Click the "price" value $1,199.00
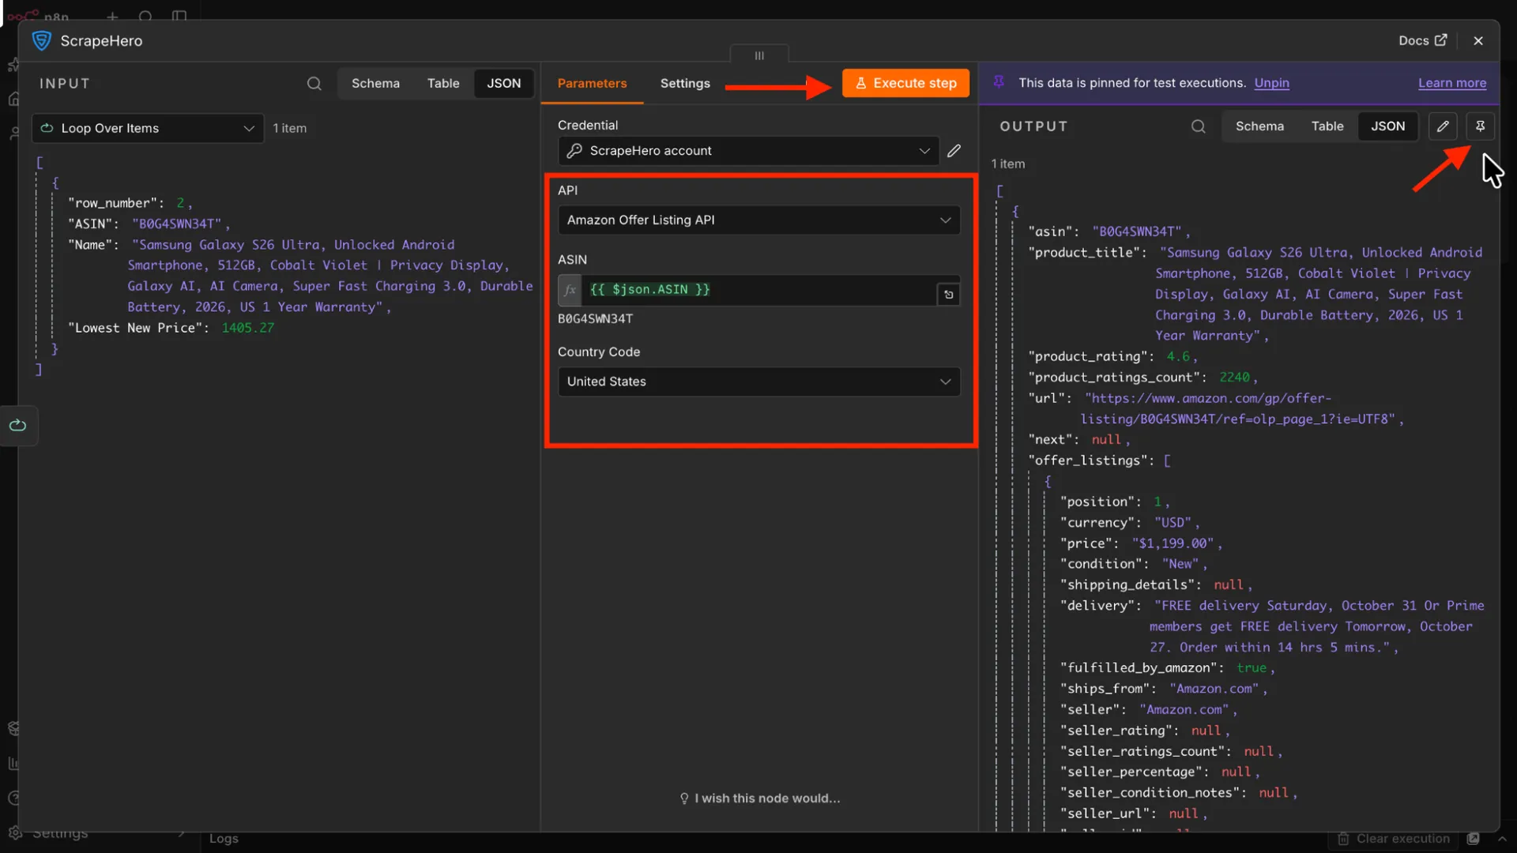The height and width of the screenshot is (853, 1517). (1173, 543)
